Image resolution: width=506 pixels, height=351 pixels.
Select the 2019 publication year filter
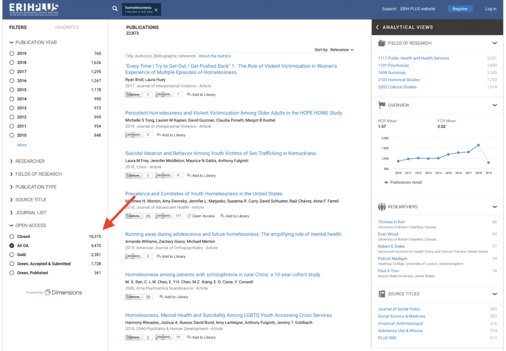[12, 53]
